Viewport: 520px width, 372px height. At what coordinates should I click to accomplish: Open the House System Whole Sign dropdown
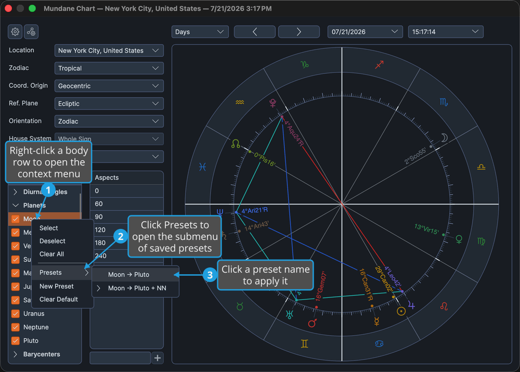109,139
